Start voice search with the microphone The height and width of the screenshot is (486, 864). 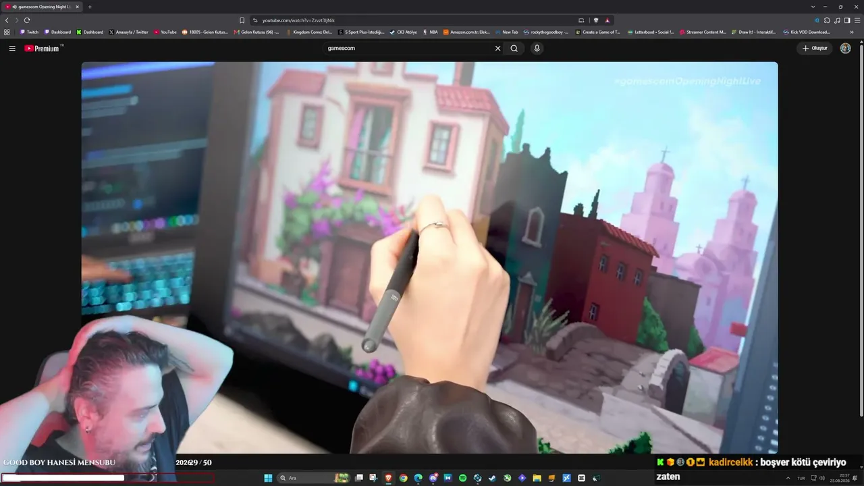click(x=537, y=49)
